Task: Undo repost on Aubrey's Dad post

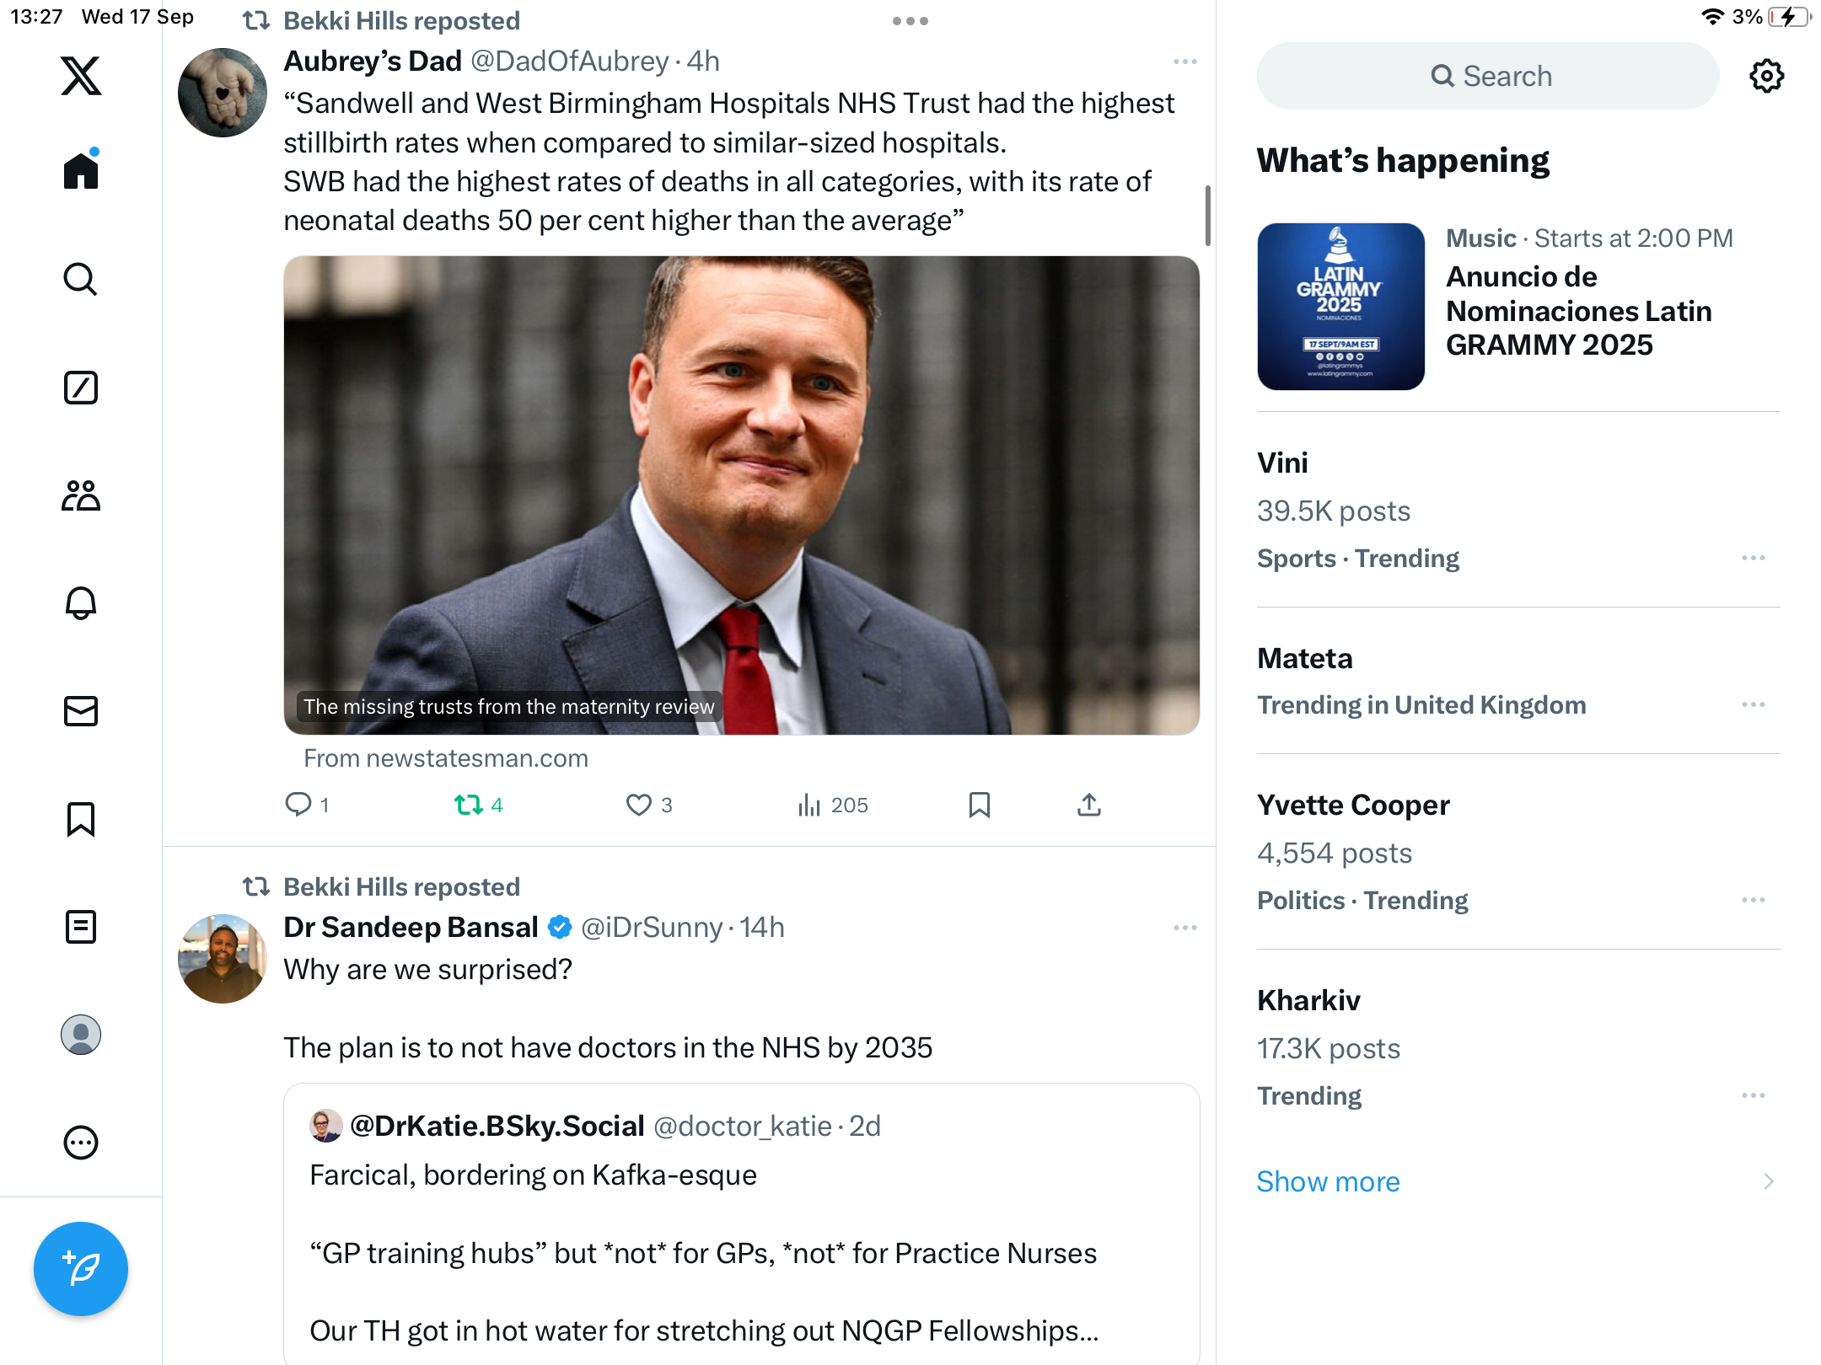Action: [469, 806]
